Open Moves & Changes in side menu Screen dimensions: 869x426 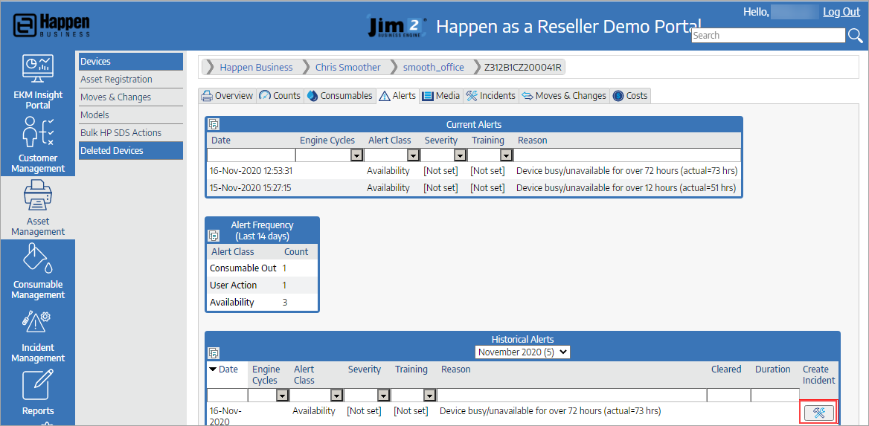[x=131, y=97]
